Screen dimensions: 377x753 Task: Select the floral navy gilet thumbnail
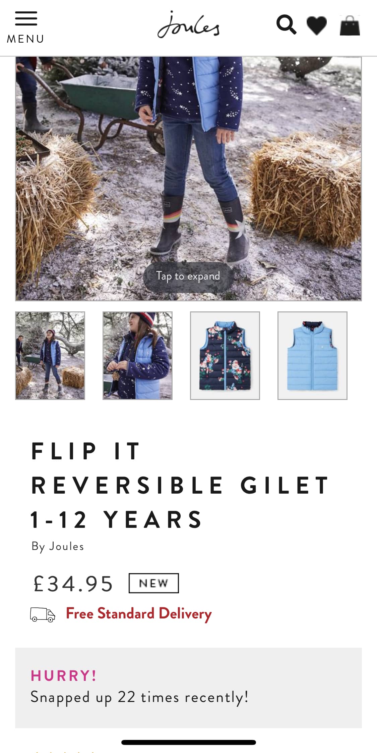pyautogui.click(x=225, y=355)
